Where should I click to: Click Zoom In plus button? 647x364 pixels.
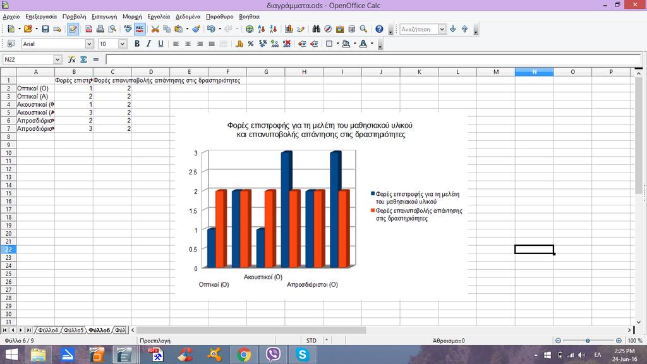pos(619,341)
